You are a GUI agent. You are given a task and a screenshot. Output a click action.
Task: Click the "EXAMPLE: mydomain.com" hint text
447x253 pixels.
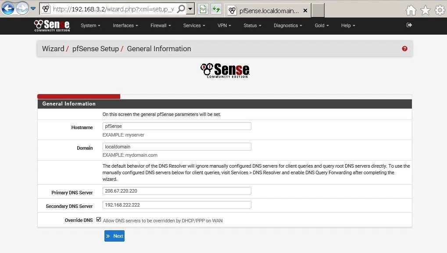[x=130, y=155]
